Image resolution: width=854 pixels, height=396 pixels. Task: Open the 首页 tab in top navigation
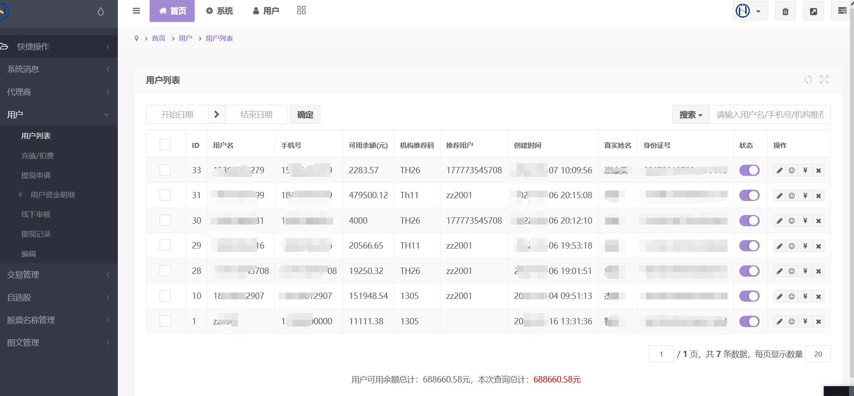[x=172, y=11]
